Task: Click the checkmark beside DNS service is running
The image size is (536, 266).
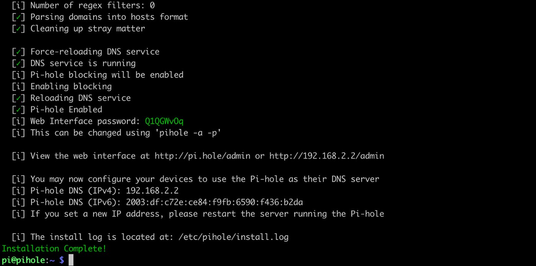Action: pos(18,63)
